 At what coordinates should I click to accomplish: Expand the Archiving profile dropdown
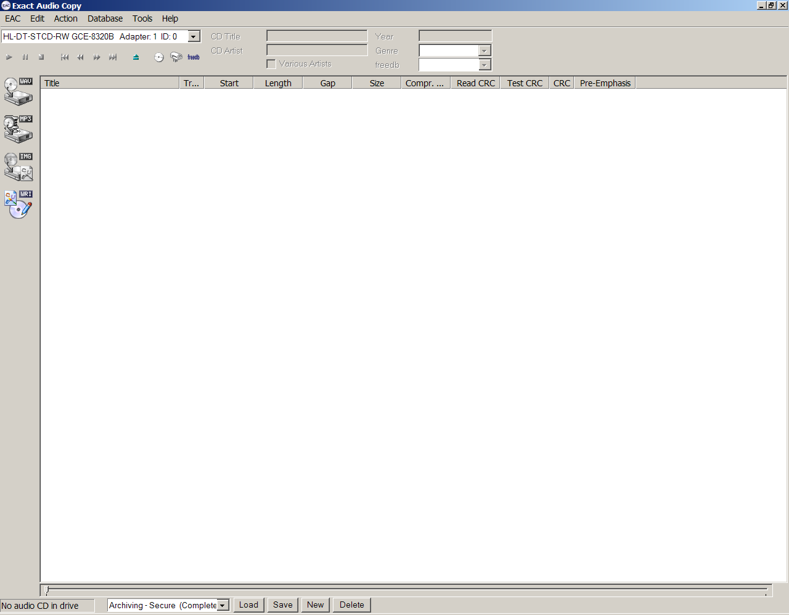[x=223, y=606]
